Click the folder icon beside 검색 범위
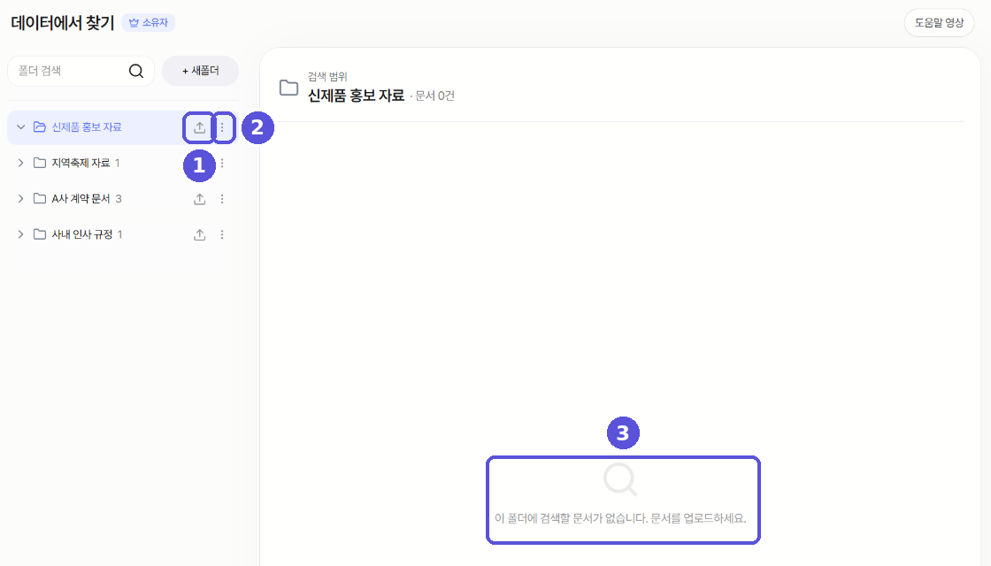991x566 pixels. click(288, 88)
